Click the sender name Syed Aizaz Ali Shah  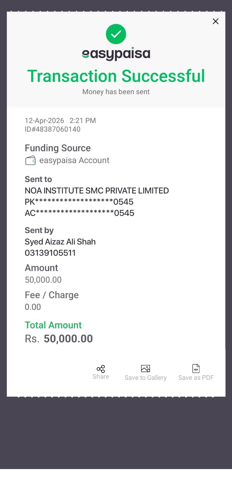60,242
